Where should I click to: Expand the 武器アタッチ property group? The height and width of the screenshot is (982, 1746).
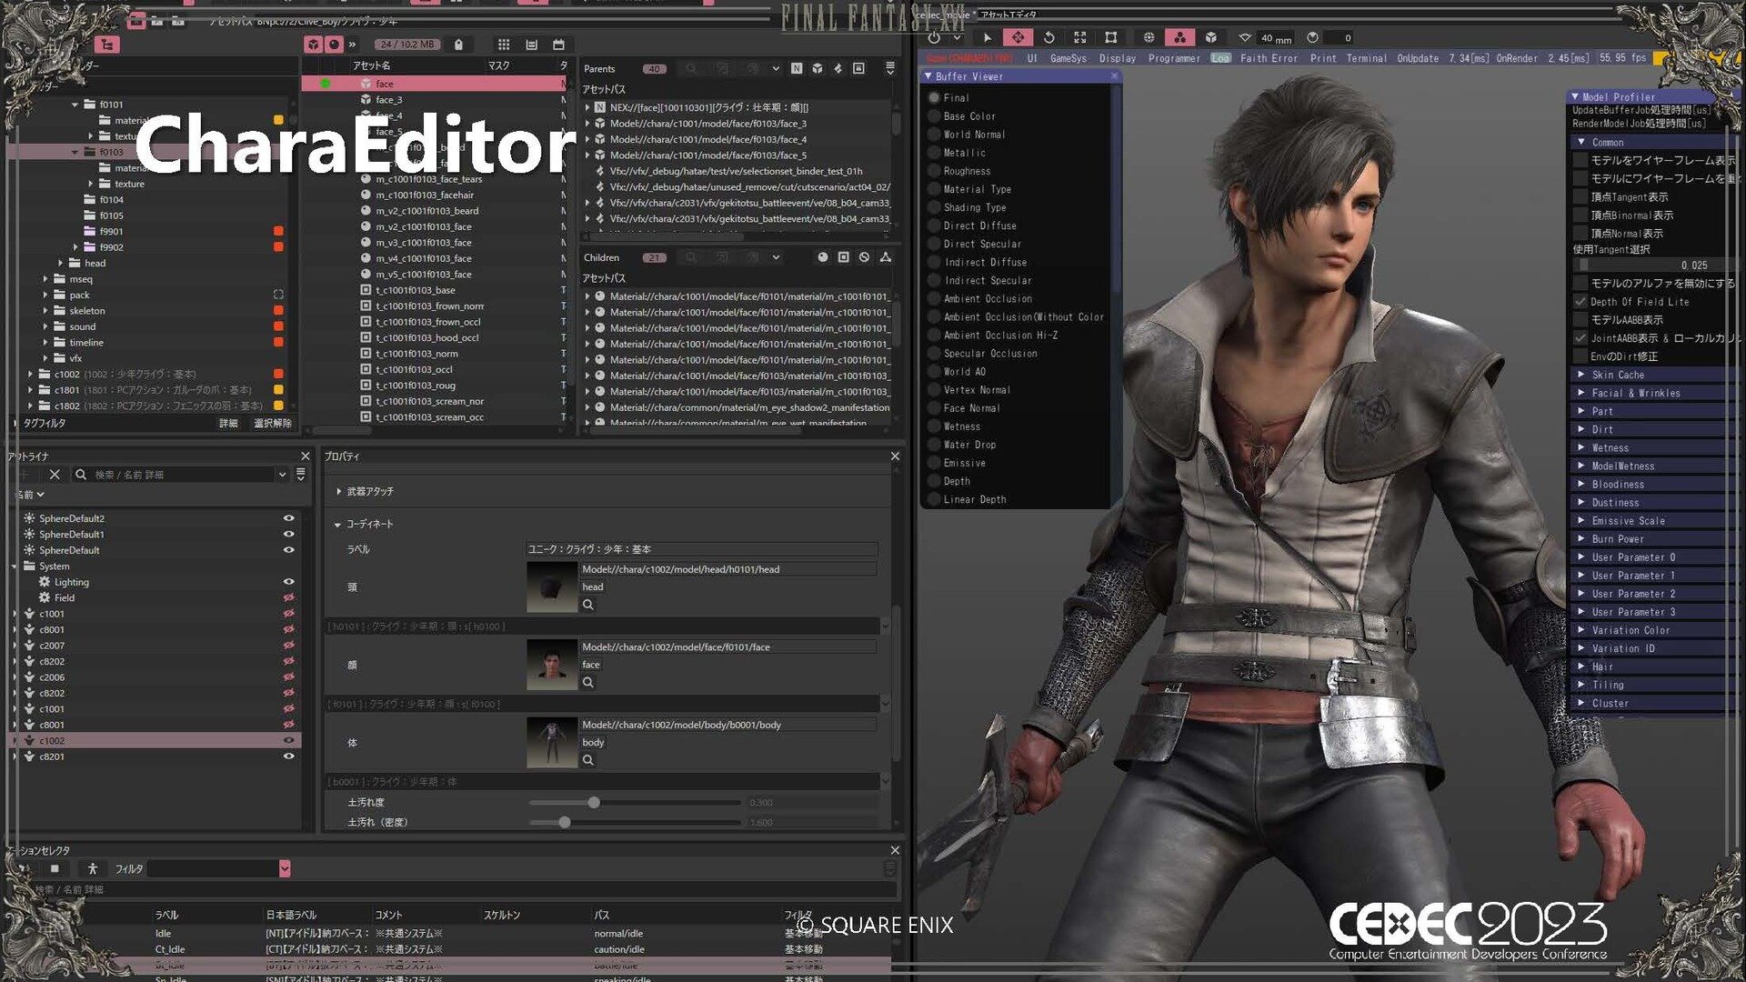tap(339, 492)
